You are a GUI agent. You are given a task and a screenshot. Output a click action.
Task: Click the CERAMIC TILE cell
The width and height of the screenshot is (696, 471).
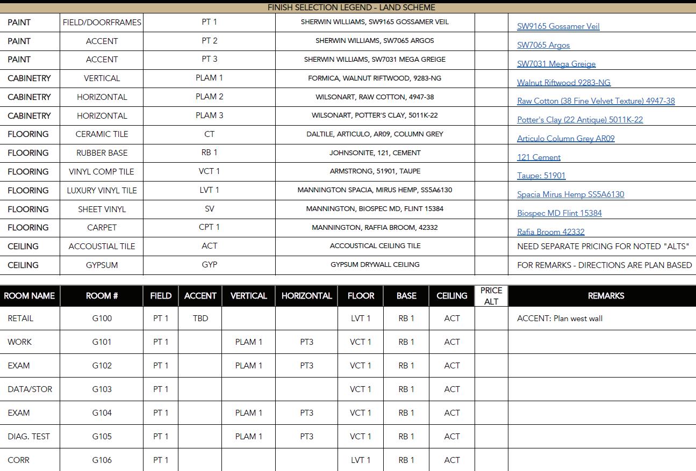click(x=102, y=134)
